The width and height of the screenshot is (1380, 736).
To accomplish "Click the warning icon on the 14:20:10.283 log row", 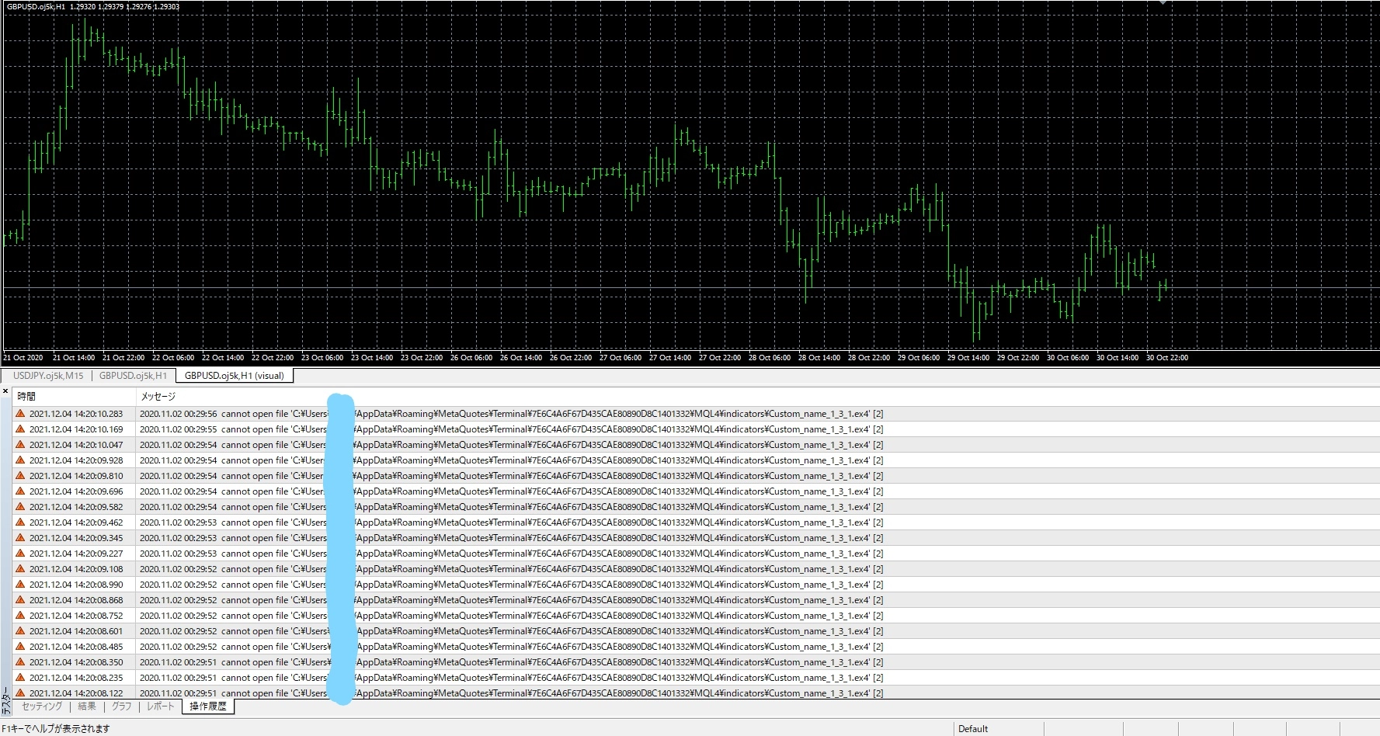I will click(x=21, y=414).
